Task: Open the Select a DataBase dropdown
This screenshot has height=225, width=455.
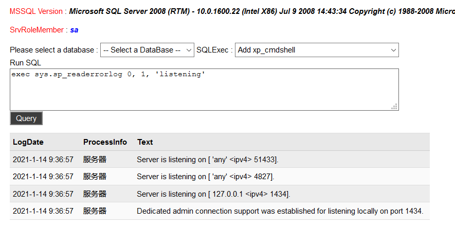Action: (147, 50)
